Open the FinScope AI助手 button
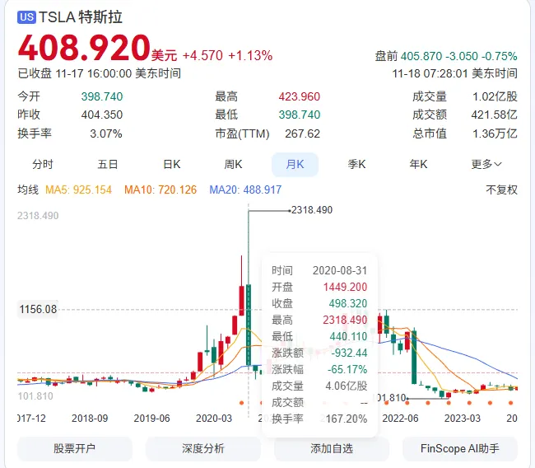Screen dimensions: 535x468 460,448
